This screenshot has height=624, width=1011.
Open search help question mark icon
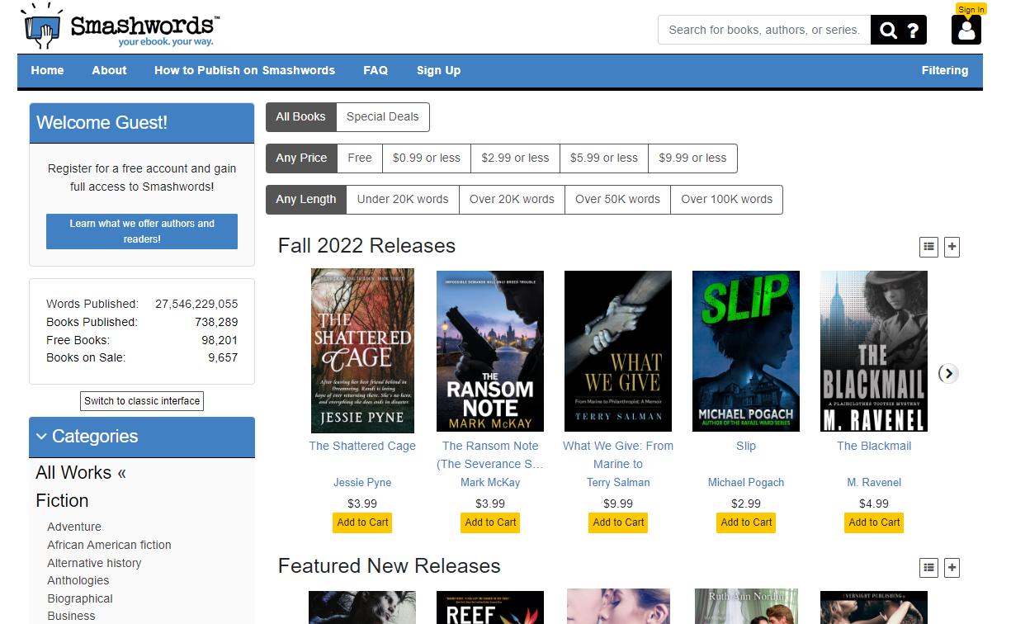(913, 31)
